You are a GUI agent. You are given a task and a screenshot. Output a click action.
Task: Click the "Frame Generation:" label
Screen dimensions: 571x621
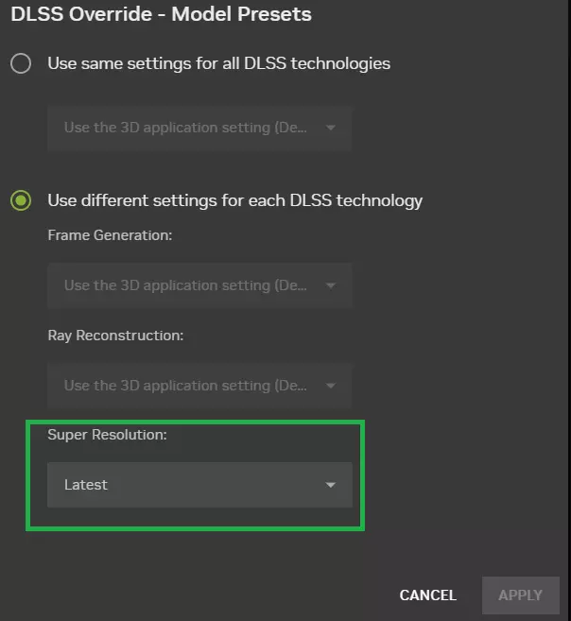(x=110, y=235)
